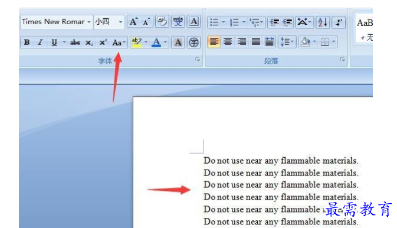Expand the Bullets dropdown arrow
Screen dimensions: 397x228
point(223,22)
